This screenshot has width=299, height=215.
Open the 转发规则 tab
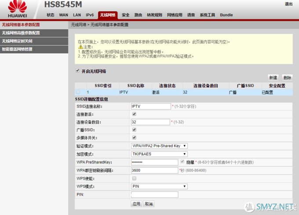(x=154, y=15)
